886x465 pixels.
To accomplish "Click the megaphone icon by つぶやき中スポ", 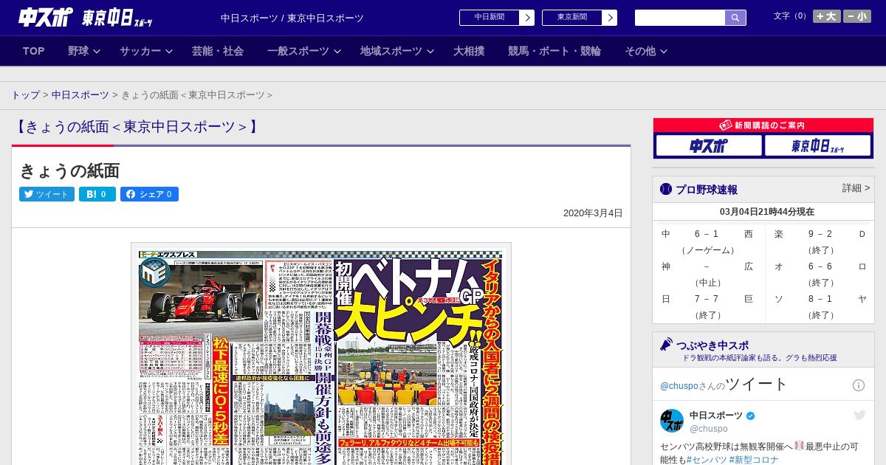I will click(x=666, y=345).
